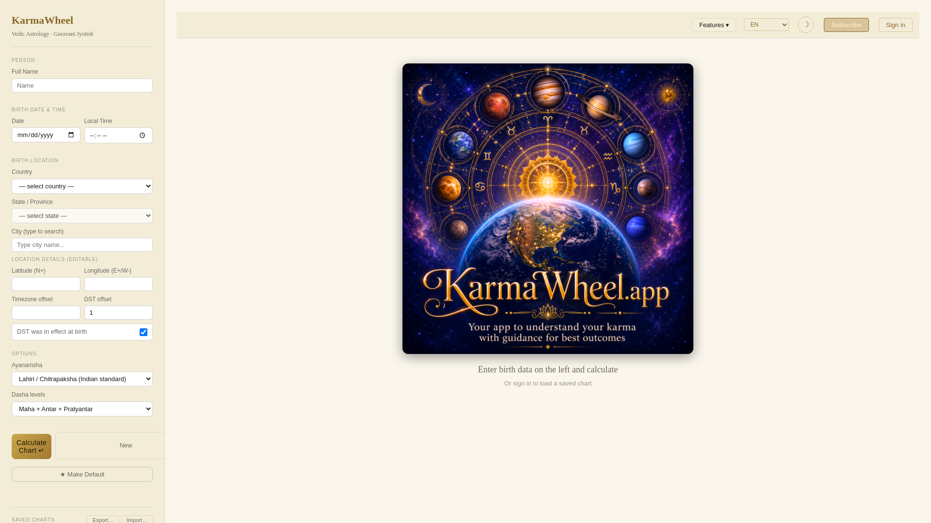Click 'Enter birth data on the left and calculate'
Screen dimensions: 931x523
(x=548, y=369)
